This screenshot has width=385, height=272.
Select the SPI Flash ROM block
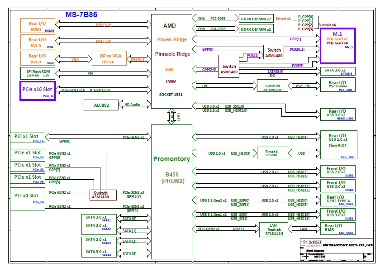[x=38, y=73]
